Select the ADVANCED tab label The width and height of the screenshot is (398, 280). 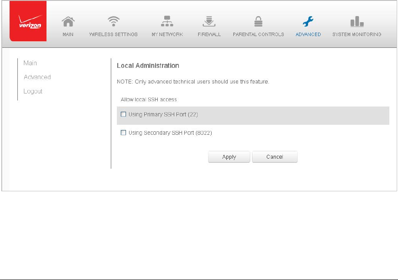(308, 34)
